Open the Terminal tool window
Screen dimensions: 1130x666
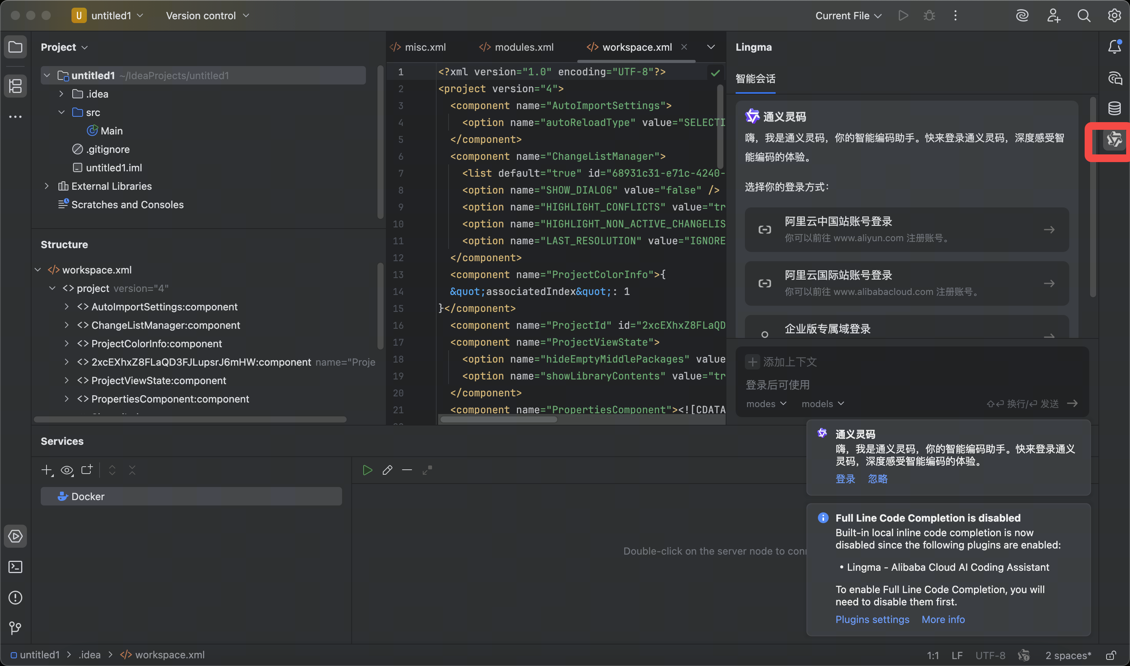point(15,567)
